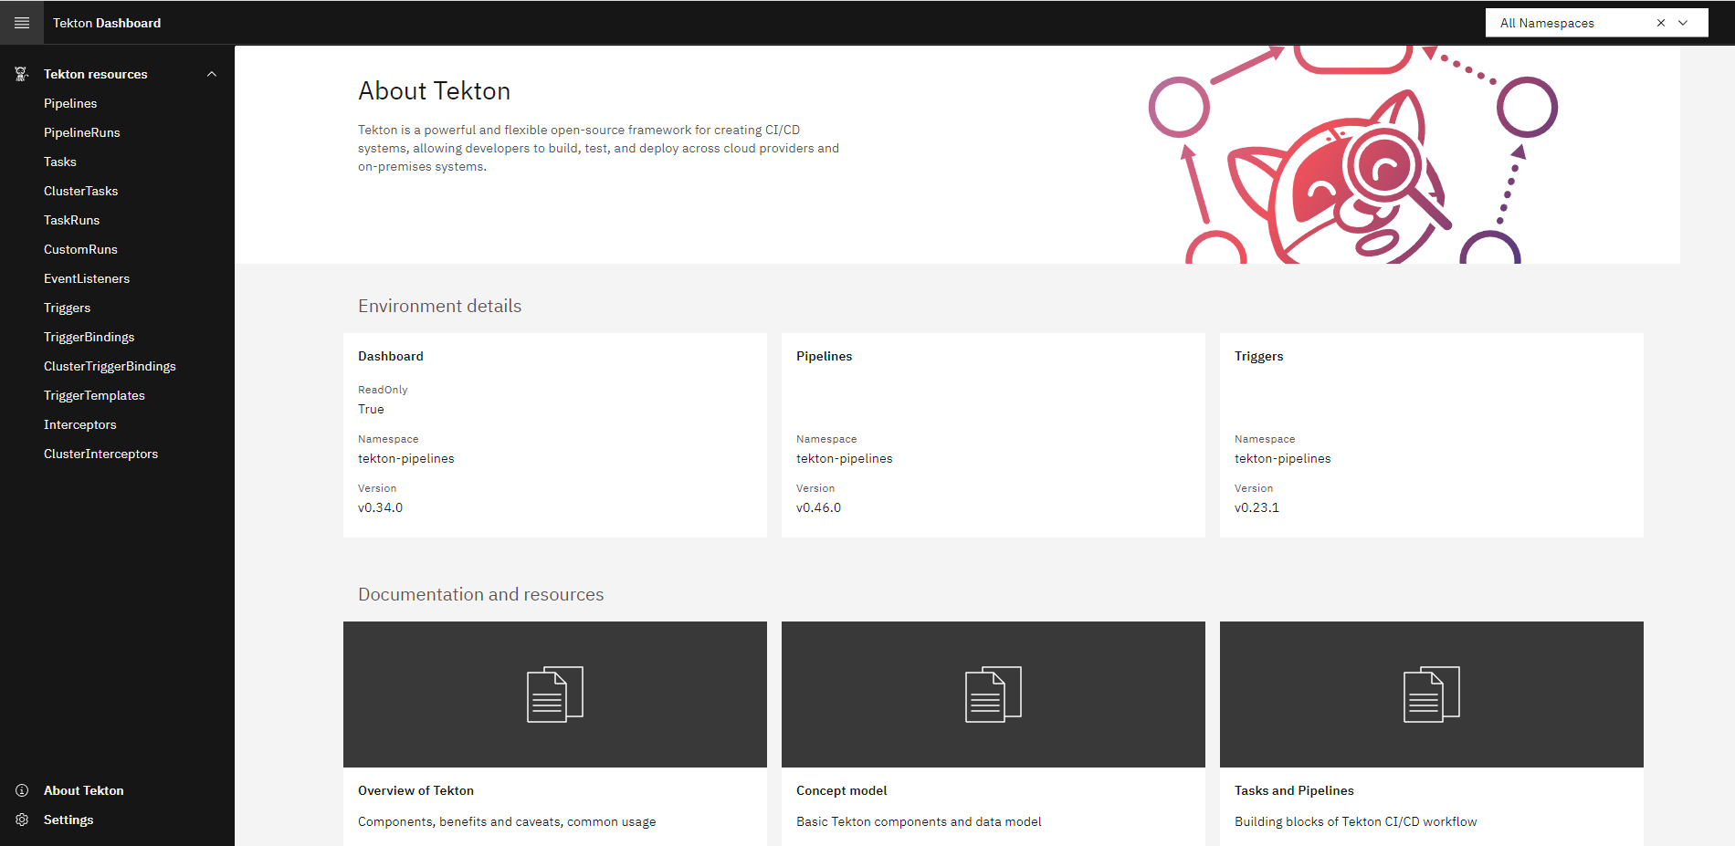1735x846 pixels.
Task: Click the info icon next to About Tekton
Action: click(21, 790)
